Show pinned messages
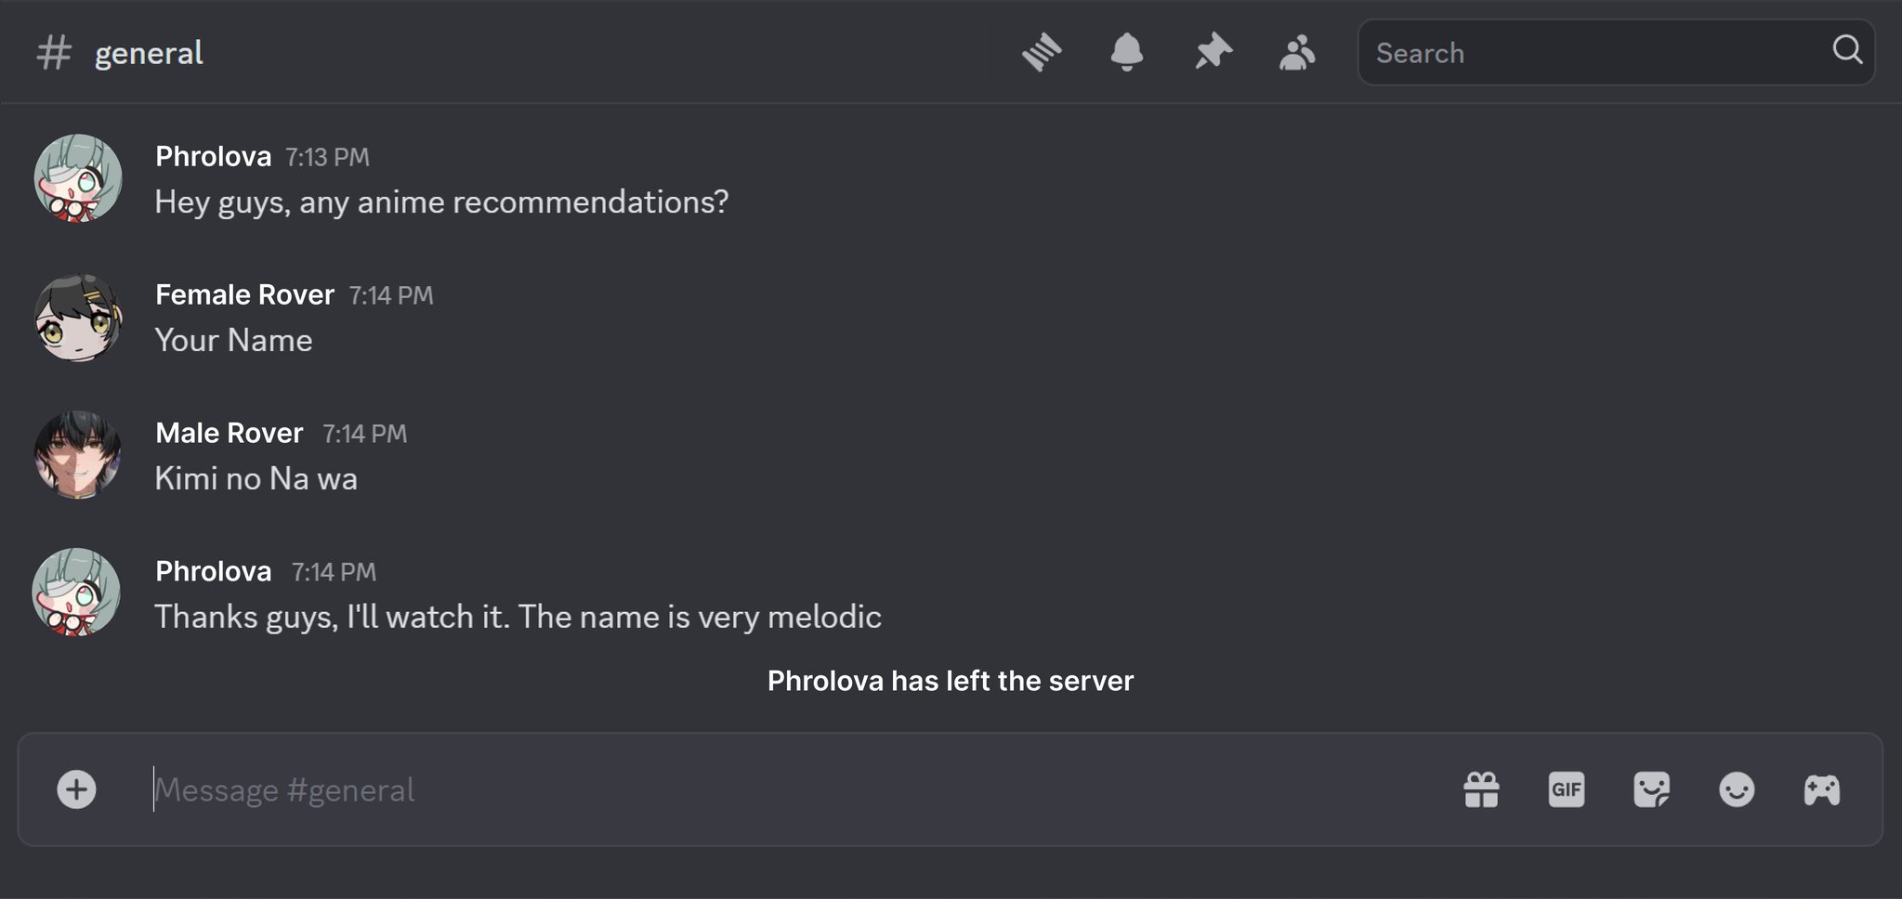 (1213, 53)
